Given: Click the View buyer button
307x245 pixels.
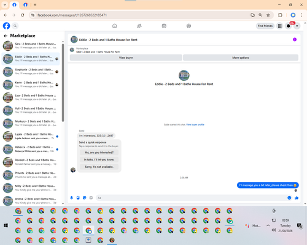Looking at the screenshot, I should 126,58.
